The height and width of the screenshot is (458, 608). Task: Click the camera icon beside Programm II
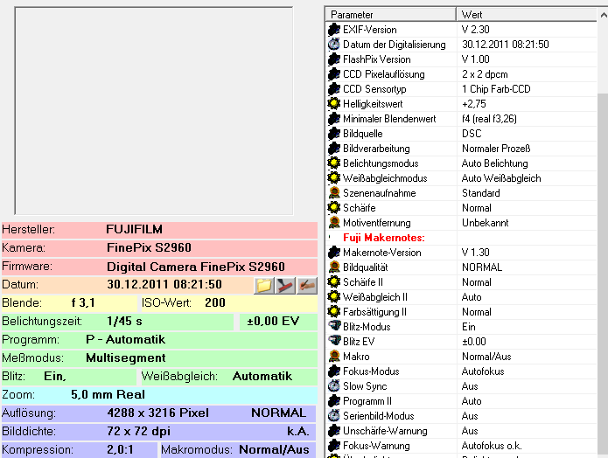click(334, 401)
